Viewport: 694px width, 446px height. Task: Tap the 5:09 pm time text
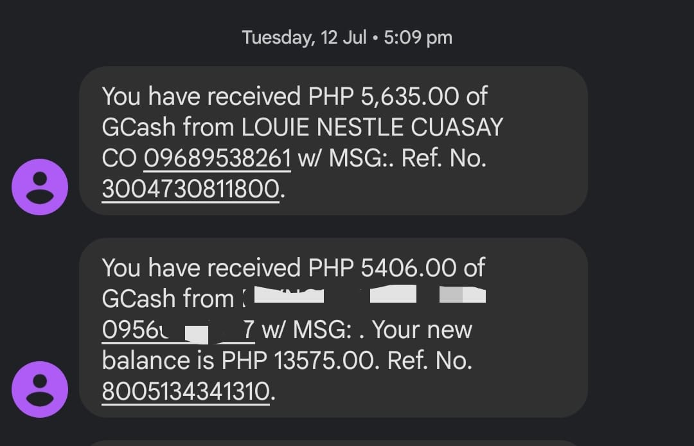[418, 37]
